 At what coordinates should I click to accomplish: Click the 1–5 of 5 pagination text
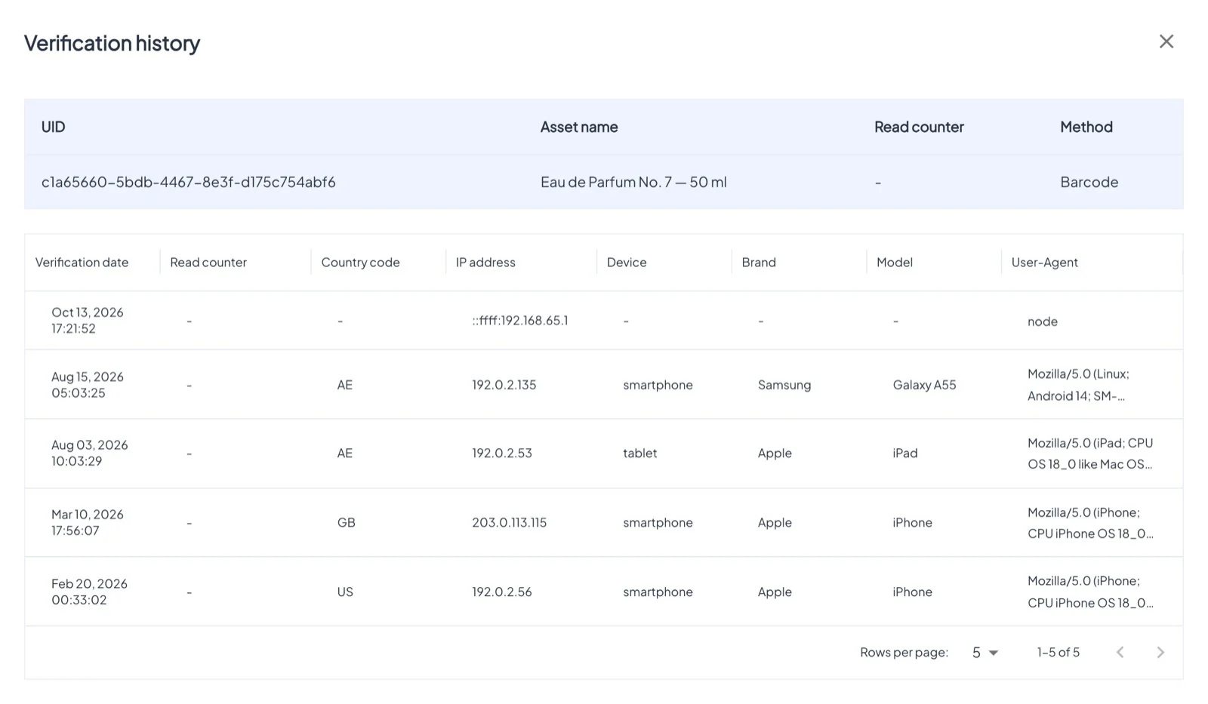point(1058,653)
